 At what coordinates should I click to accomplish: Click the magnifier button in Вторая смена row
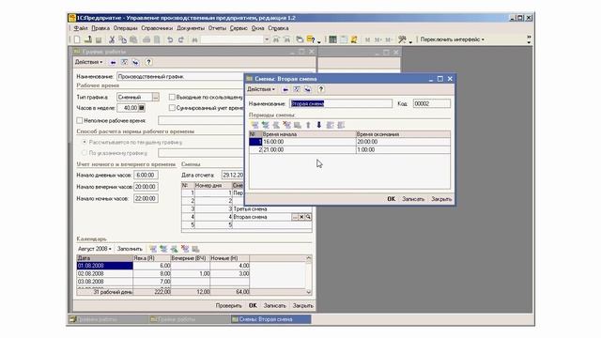coord(308,217)
